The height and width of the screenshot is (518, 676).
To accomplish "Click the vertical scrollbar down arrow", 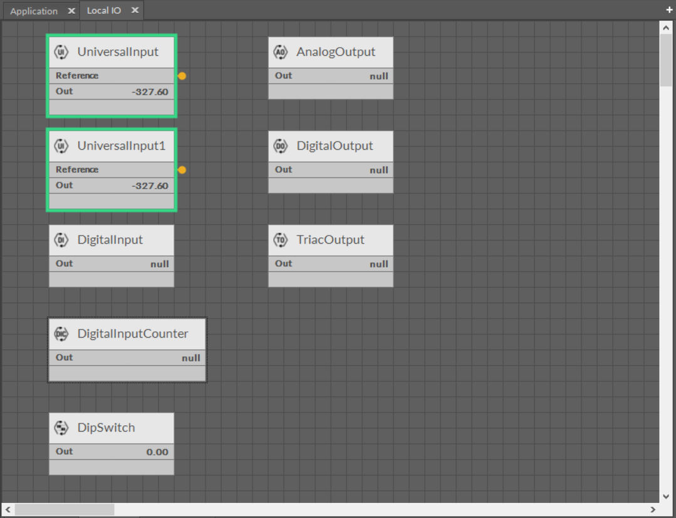I will [666, 495].
